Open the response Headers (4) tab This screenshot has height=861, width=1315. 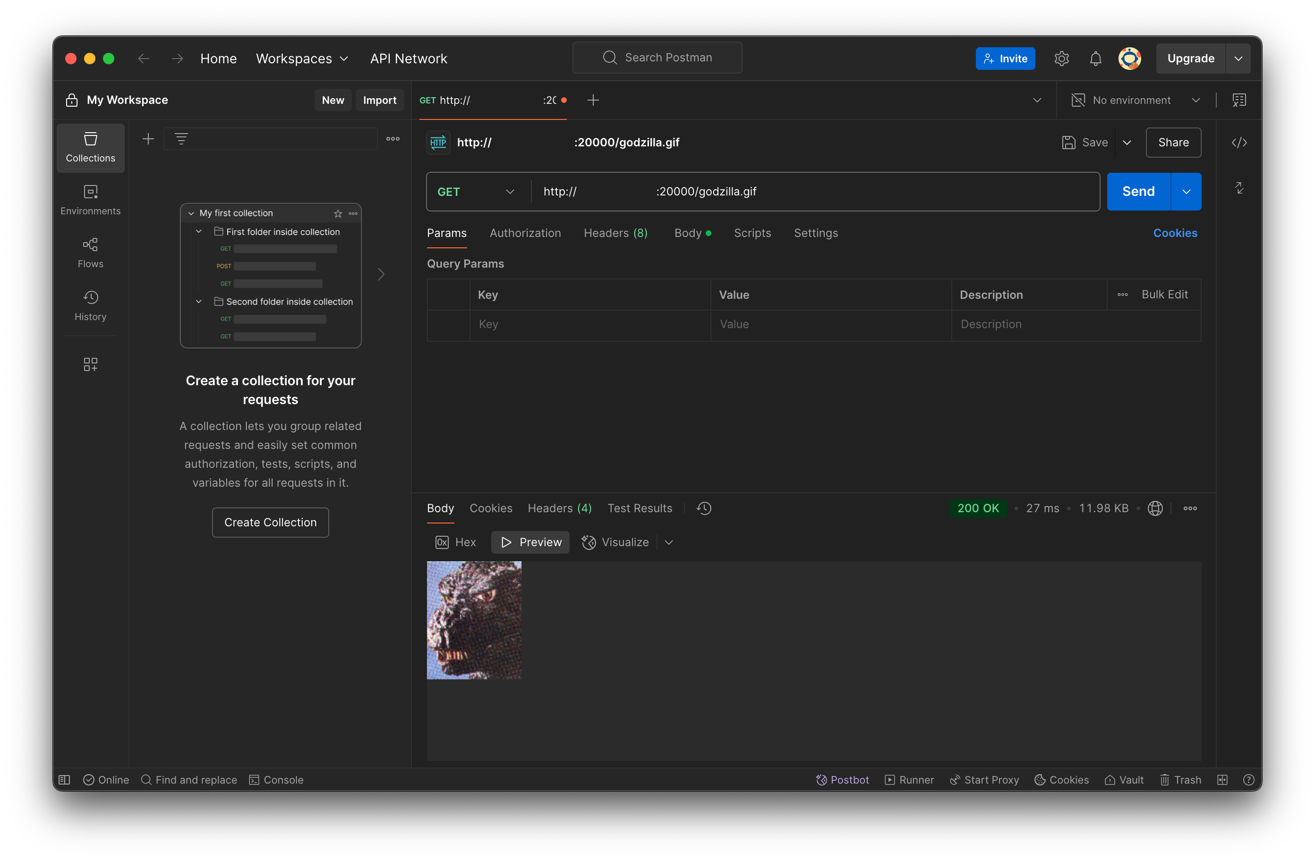(559, 508)
